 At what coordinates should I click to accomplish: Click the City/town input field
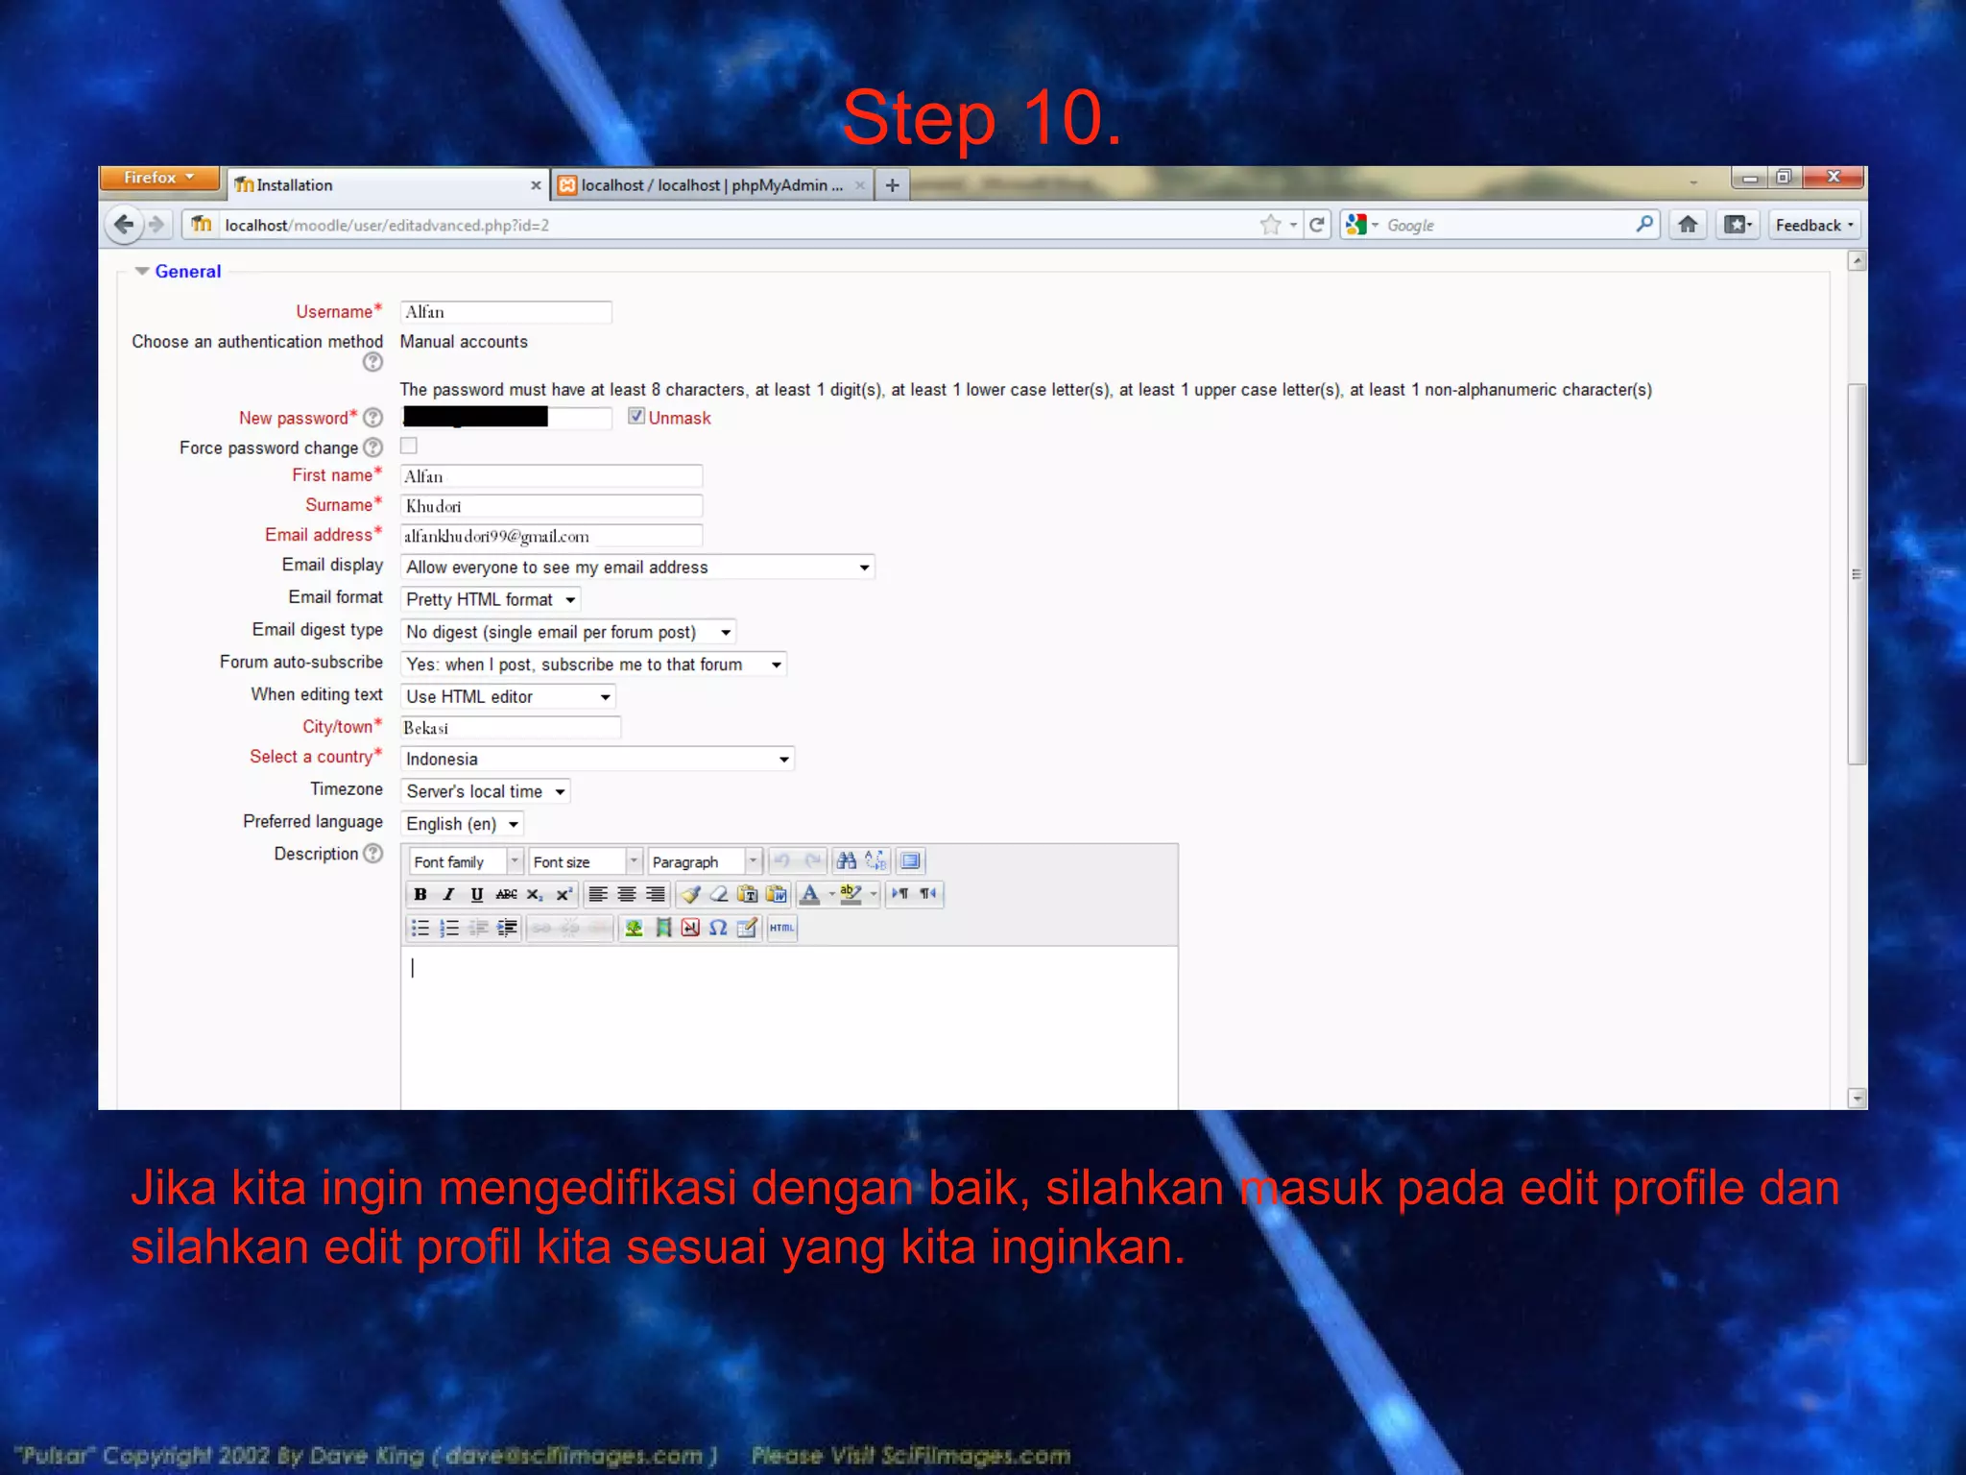click(x=511, y=728)
